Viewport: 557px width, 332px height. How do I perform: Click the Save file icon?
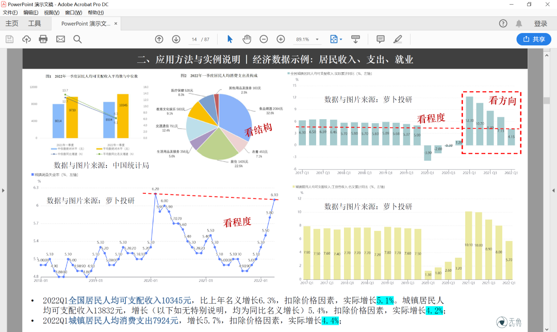10,39
